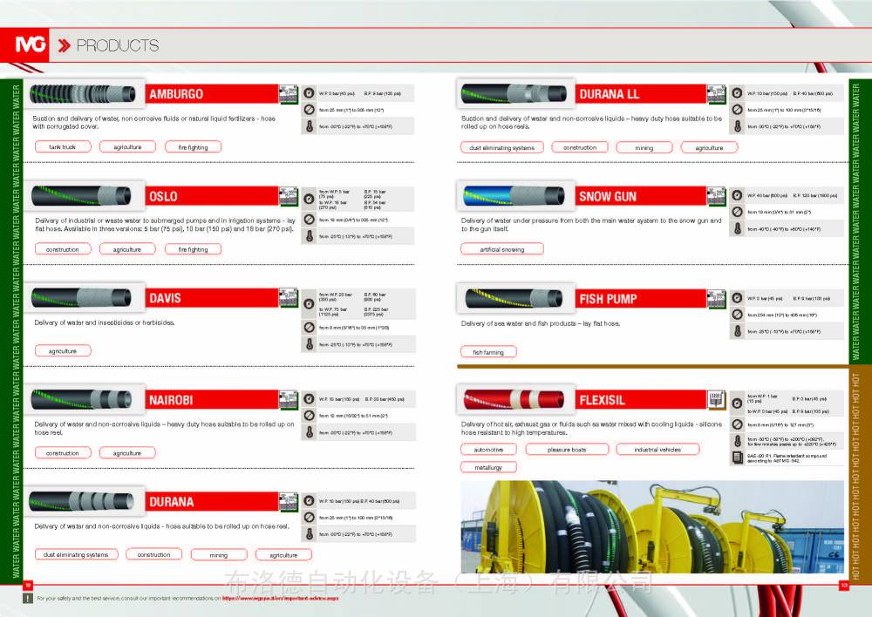Click the diameter icon in the OSLO specs

pyautogui.click(x=309, y=220)
